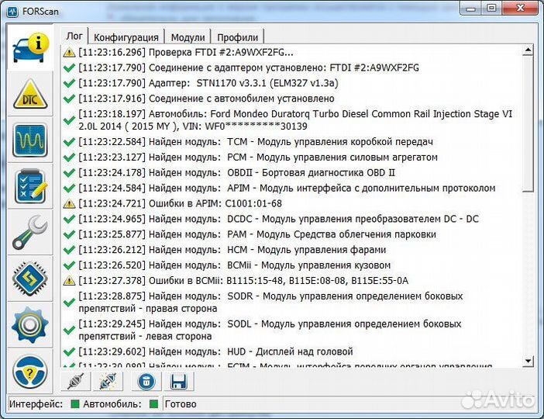The height and width of the screenshot is (419, 544).
Task: Click warning icon beside APIM errors entry
Action: [70, 203]
